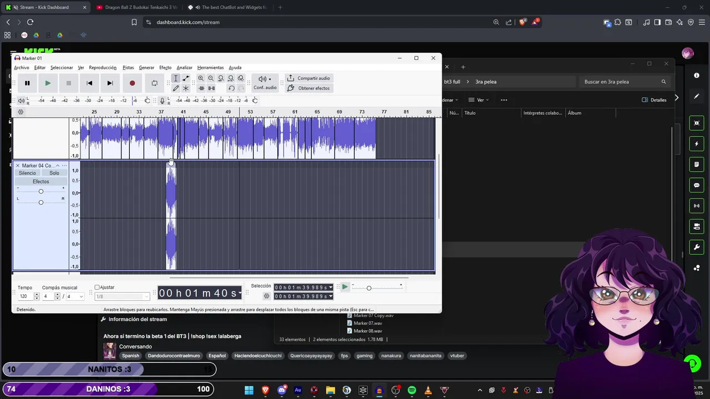Open selection end time format dropdown
The width and height of the screenshot is (710, 399).
coord(331,296)
